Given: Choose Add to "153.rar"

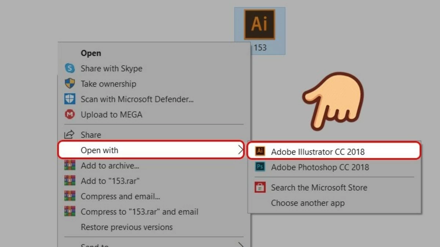Looking at the screenshot, I should [x=110, y=181].
